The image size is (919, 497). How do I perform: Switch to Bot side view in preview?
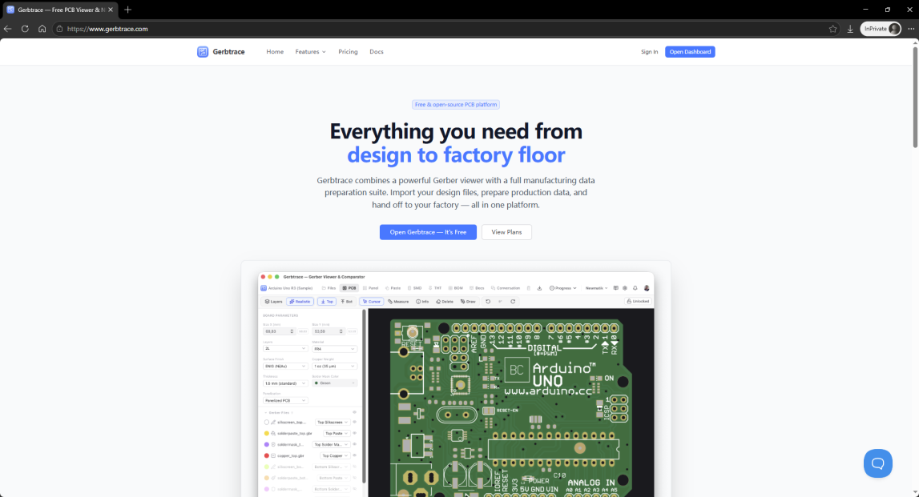pyautogui.click(x=346, y=302)
